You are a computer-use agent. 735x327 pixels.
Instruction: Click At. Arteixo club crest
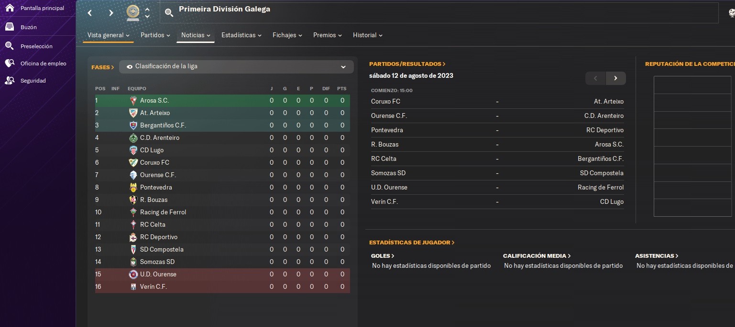(x=133, y=113)
